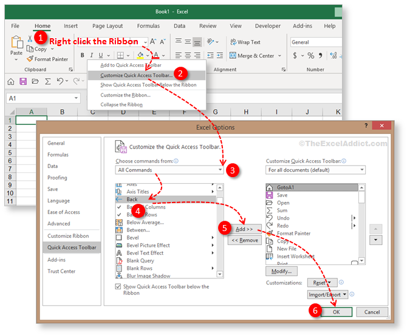The image size is (407, 336).
Task: Align text left in Alignment group
Action: click(179, 55)
